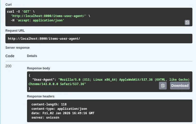Copy the curl command to clipboard
Screen dimensions: 196x124
click(187, 22)
